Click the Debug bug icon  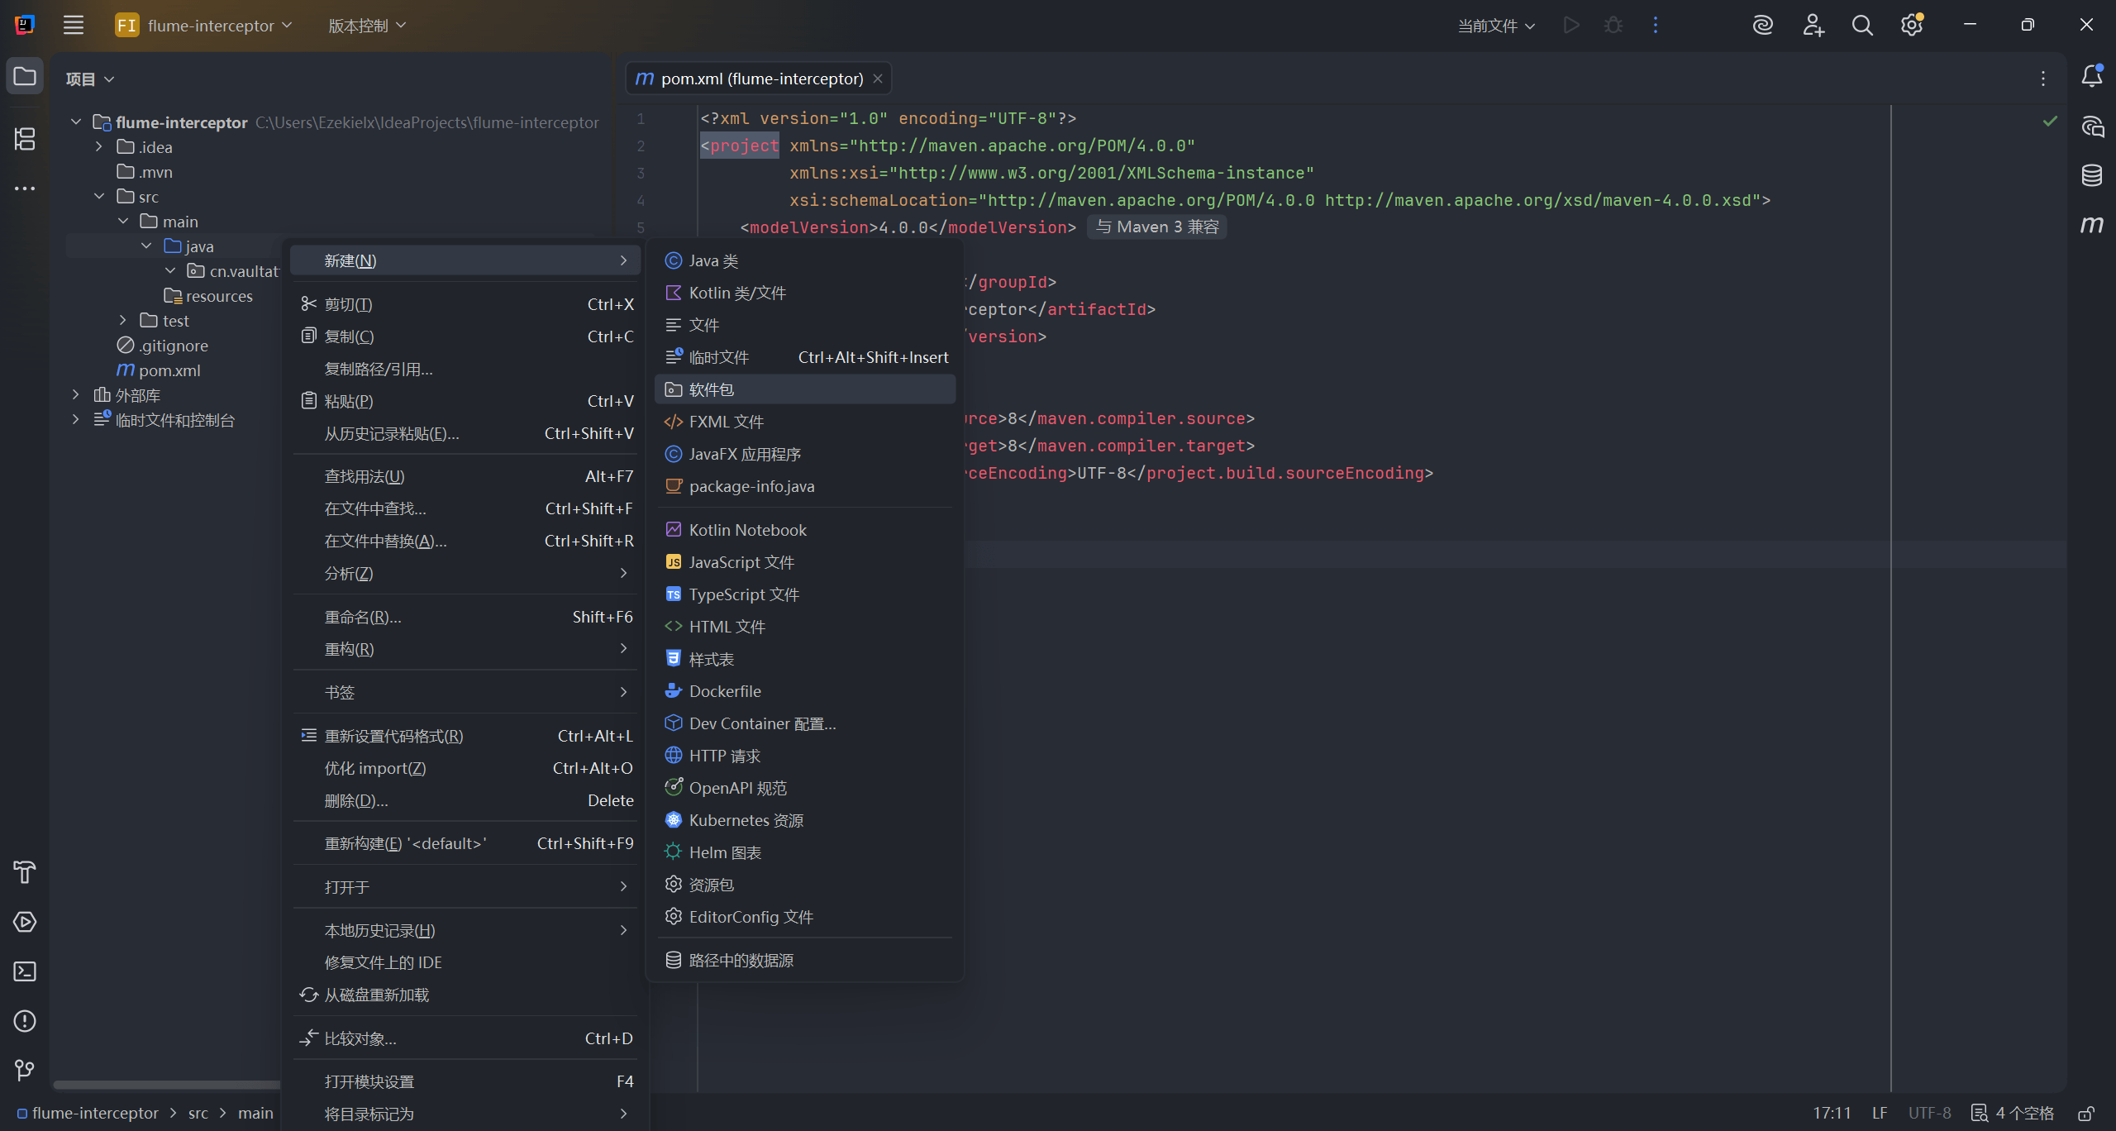pyautogui.click(x=1613, y=25)
